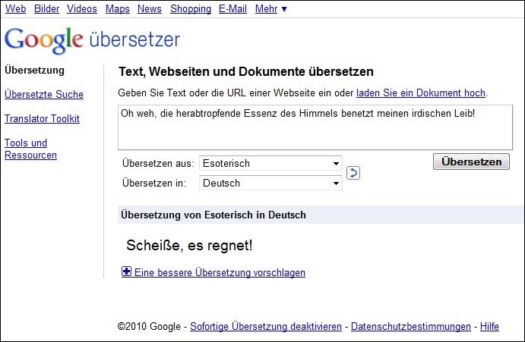This screenshot has width=525, height=342.
Task: Click 'Sofortige Übersetzung deaktivieren' link
Action: 265,327
